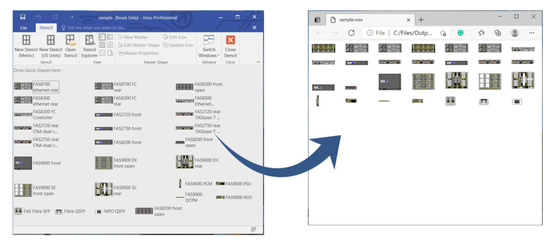Refresh the browser page

click(351, 33)
